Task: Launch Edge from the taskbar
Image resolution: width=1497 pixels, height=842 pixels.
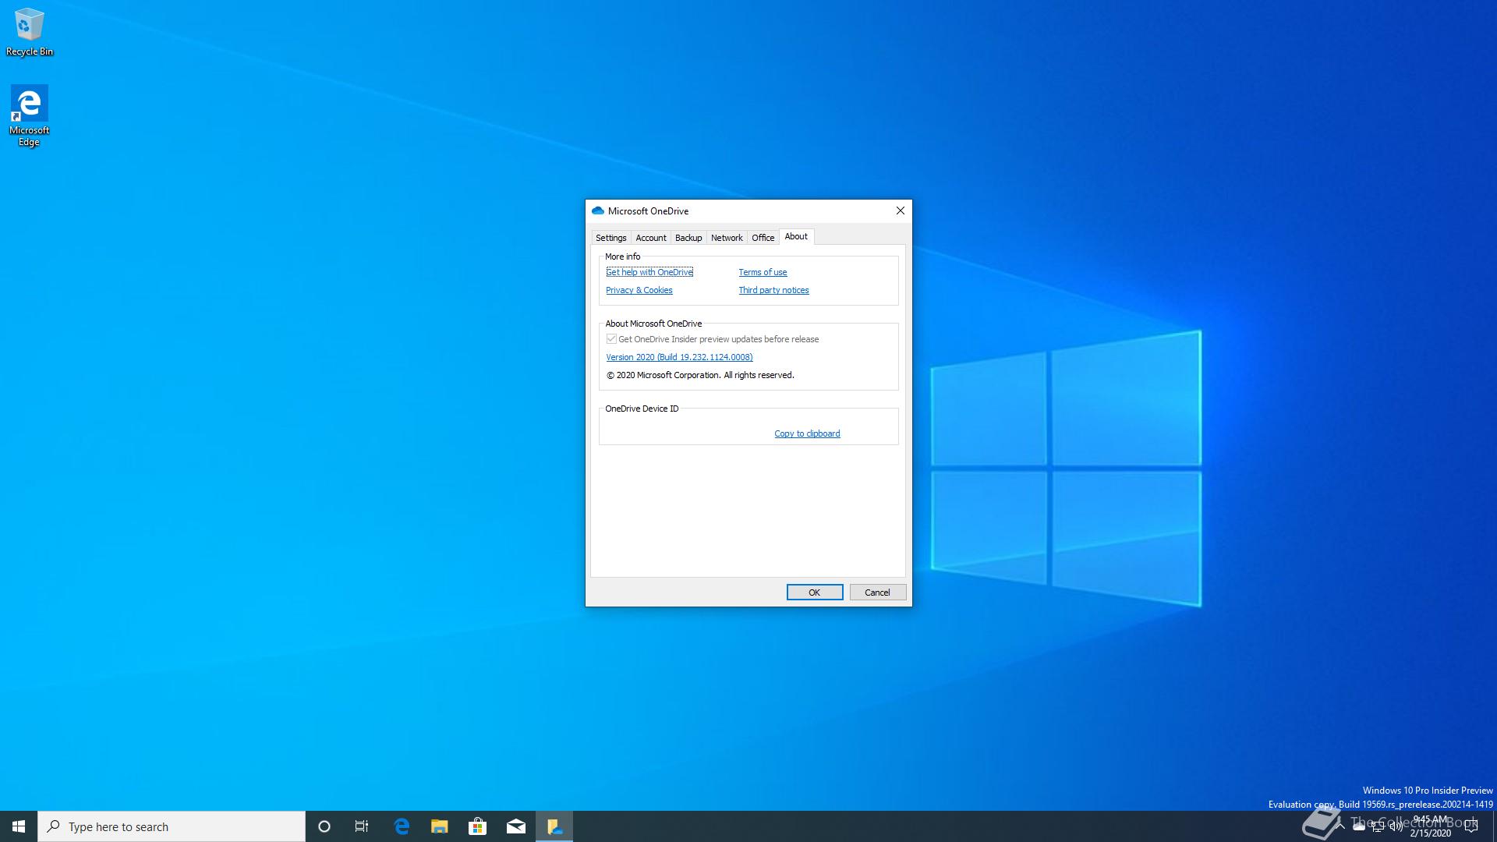Action: (x=402, y=826)
